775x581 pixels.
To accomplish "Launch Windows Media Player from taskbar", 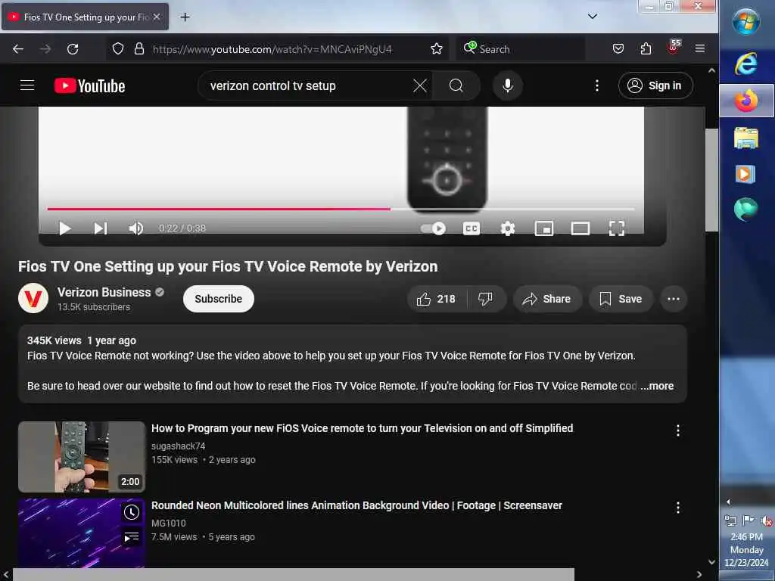I will point(745,174).
